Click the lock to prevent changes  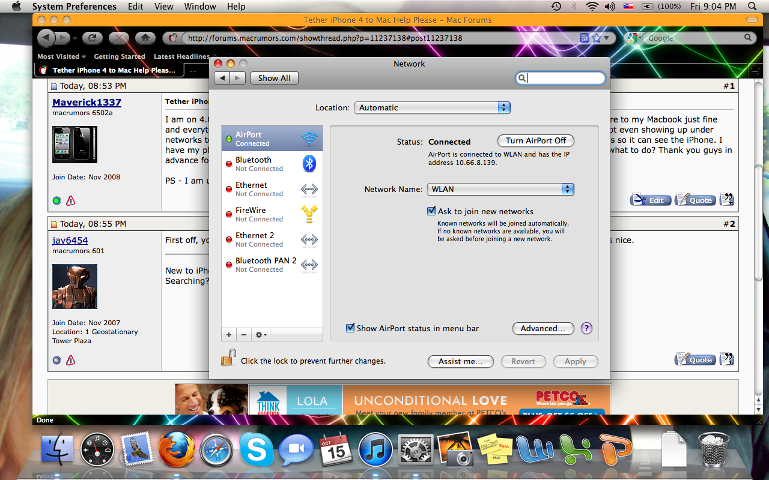228,358
